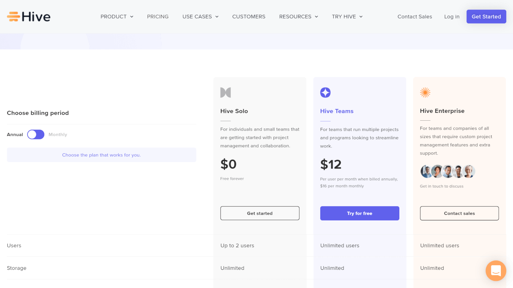This screenshot has height=288, width=513.
Task: Click Get started under Hive Solo
Action: [x=260, y=213]
